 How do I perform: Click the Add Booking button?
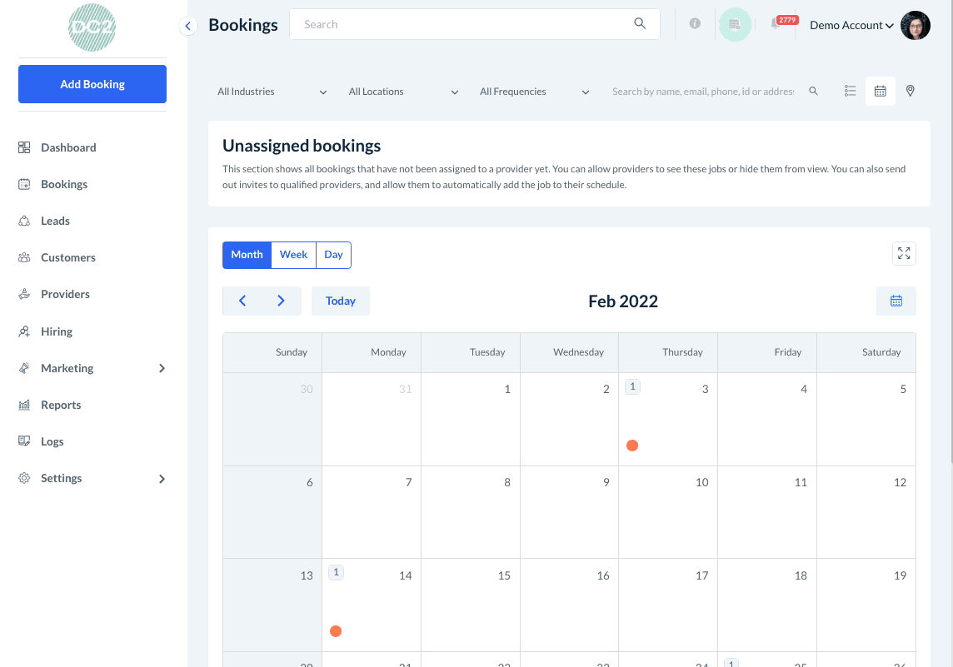coord(92,84)
